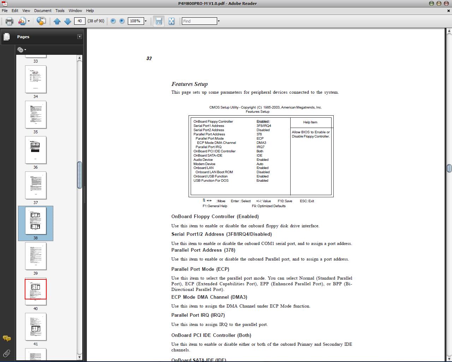The width and height of the screenshot is (452, 362).
Task: Click document scrollbar up arrow
Action: (449, 31)
